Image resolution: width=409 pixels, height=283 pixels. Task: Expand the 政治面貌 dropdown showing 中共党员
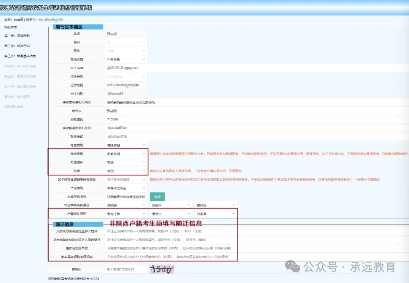(126, 59)
